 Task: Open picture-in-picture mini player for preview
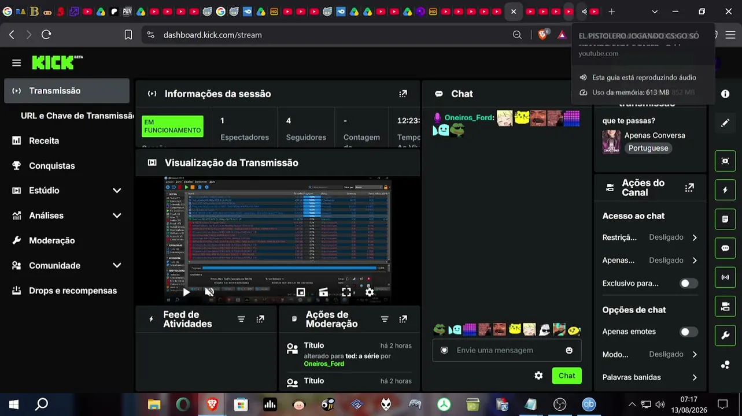(x=301, y=292)
